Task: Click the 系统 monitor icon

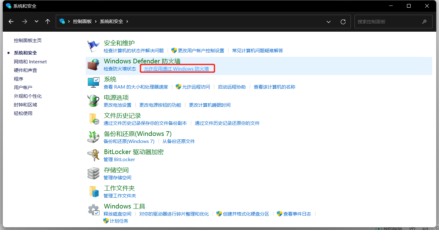Action: point(93,83)
